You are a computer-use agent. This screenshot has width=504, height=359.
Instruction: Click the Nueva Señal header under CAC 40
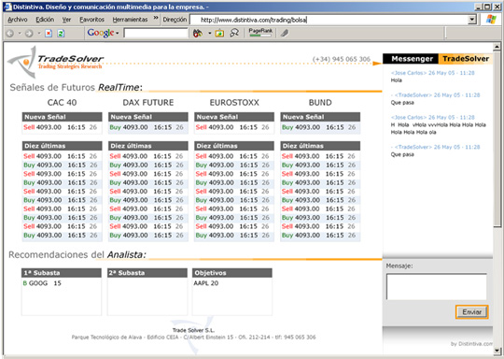[x=62, y=117]
